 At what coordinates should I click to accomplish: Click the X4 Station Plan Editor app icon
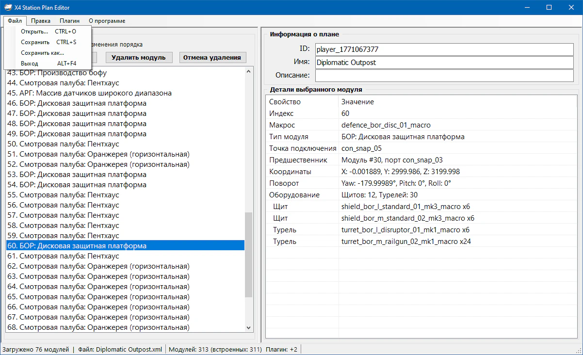(x=8, y=7)
